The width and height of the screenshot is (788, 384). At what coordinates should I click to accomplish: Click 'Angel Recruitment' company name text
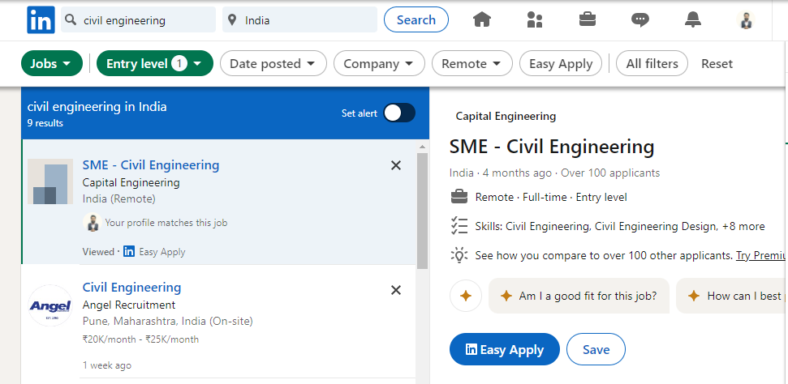[x=129, y=305]
